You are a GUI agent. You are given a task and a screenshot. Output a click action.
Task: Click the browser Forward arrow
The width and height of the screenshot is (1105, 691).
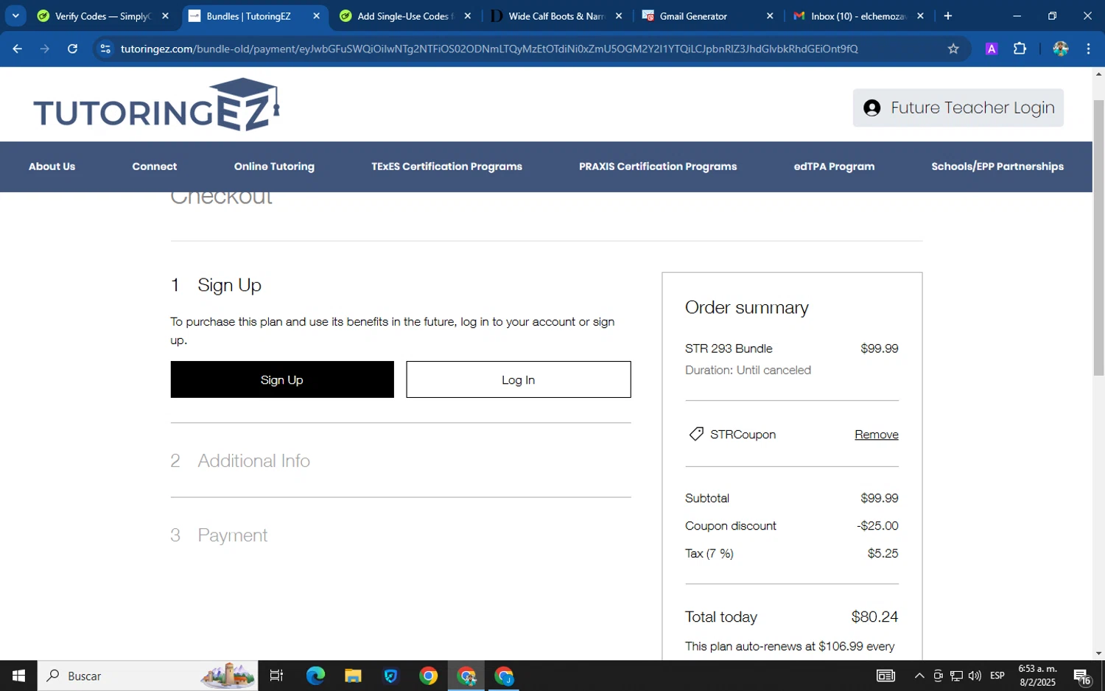(45, 49)
